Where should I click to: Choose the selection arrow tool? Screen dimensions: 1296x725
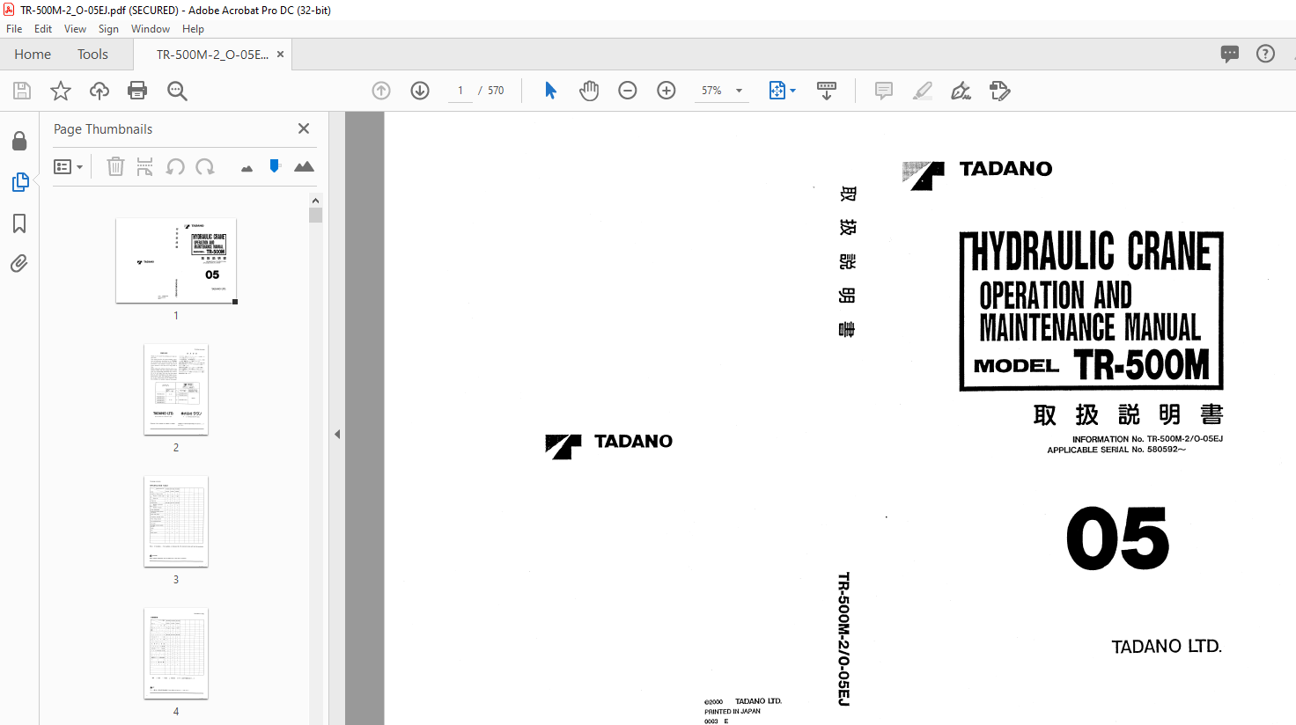pos(550,91)
